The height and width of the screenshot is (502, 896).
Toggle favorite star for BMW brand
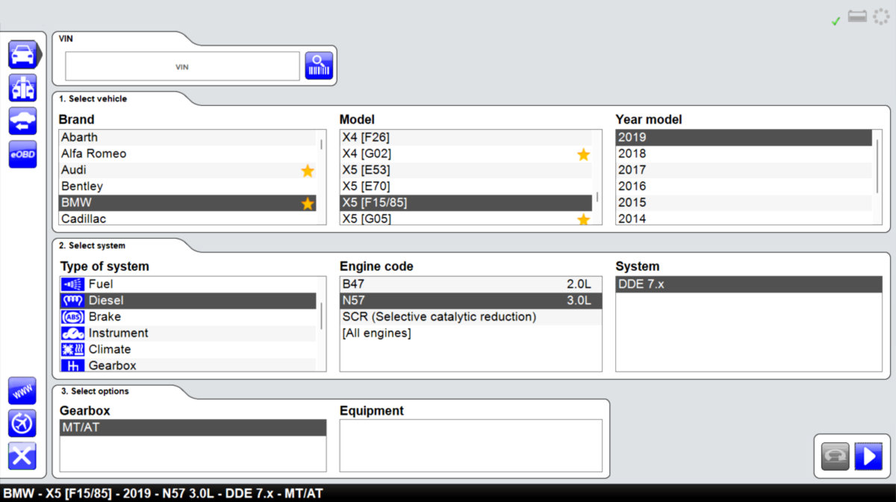[308, 203]
